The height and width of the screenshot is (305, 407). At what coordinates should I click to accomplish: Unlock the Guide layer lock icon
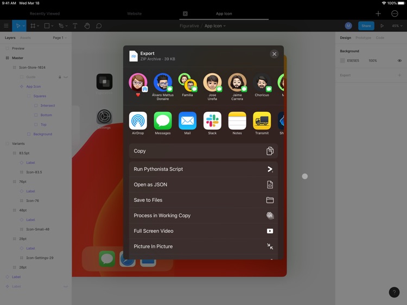click(x=60, y=77)
